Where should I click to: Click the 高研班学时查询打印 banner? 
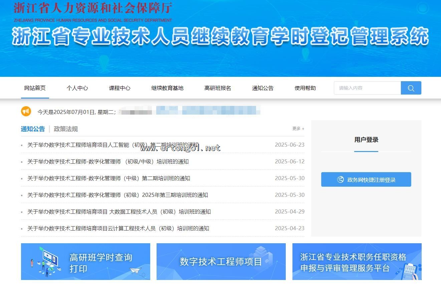pos(85,262)
